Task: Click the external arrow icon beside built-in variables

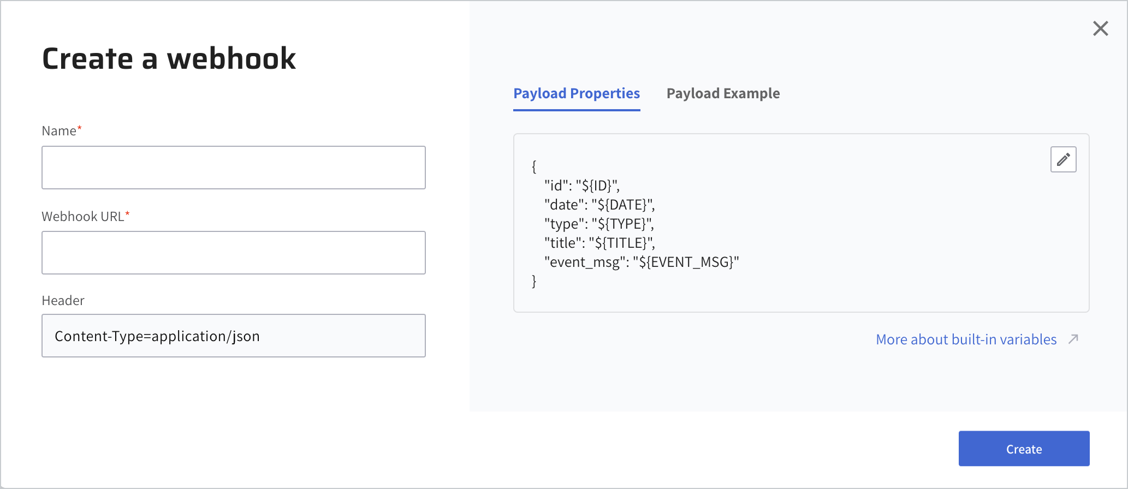Action: [1073, 339]
